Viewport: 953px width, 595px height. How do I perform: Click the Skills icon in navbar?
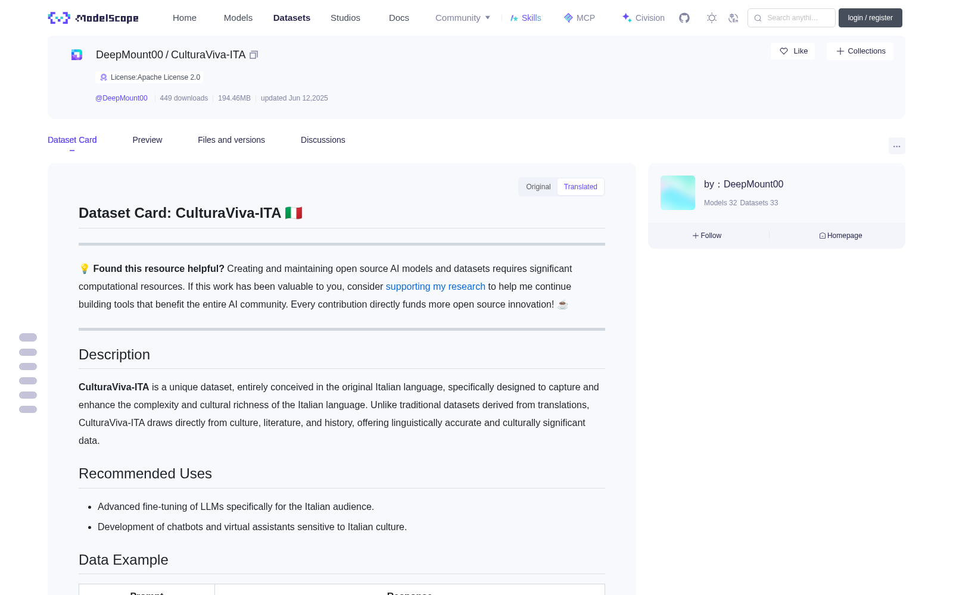coord(514,18)
